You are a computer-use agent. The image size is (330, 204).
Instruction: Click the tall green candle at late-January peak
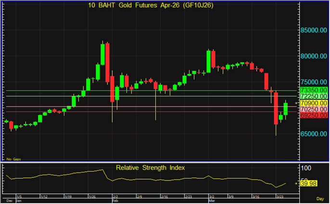click(102, 54)
